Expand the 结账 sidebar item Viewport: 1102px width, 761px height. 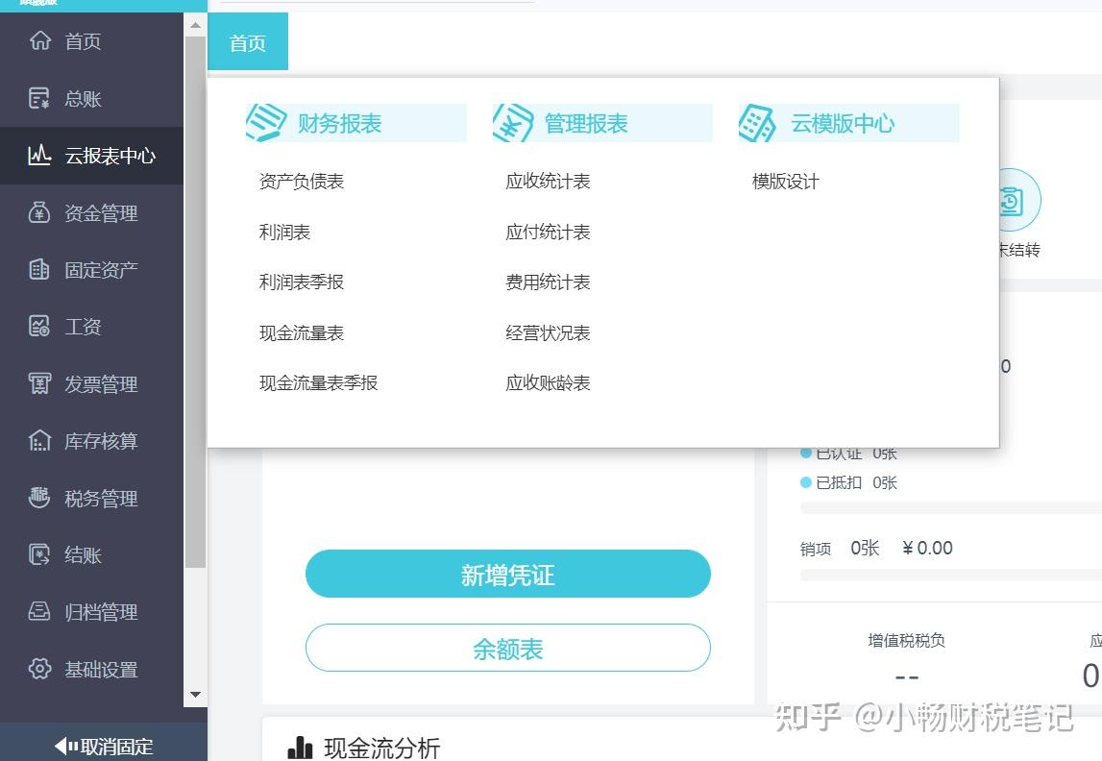[91, 555]
